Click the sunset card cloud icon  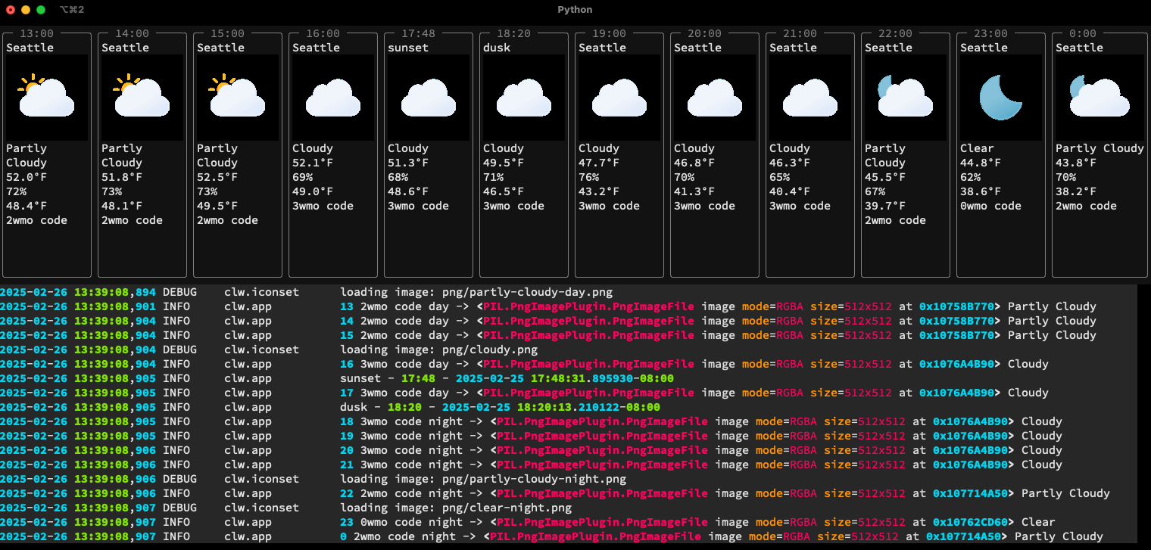click(428, 98)
